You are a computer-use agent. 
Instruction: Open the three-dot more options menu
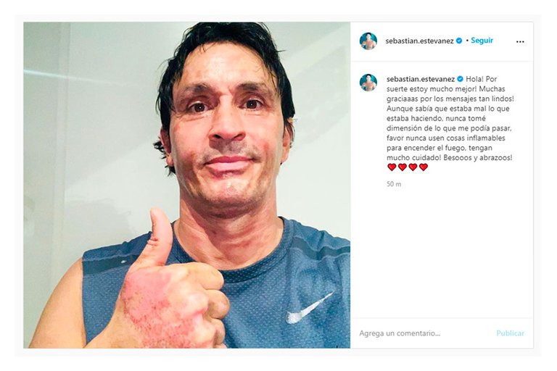[x=520, y=41]
